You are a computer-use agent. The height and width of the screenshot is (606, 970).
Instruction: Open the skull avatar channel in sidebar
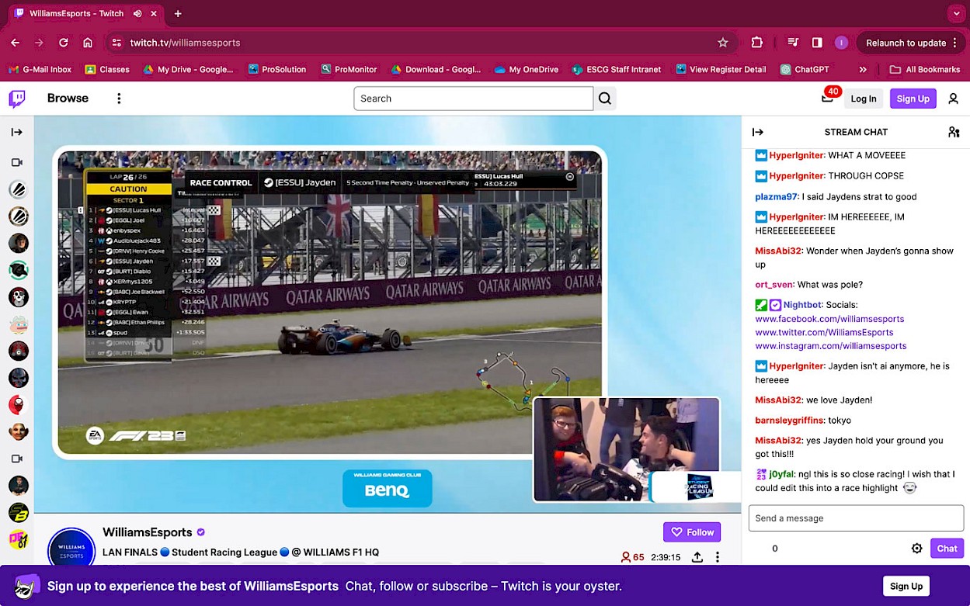click(19, 296)
